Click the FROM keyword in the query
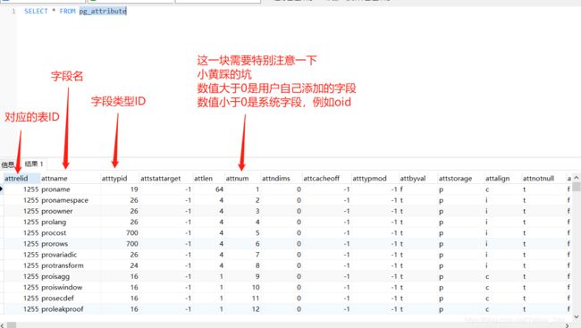The height and width of the screenshot is (328, 581). coord(67,11)
